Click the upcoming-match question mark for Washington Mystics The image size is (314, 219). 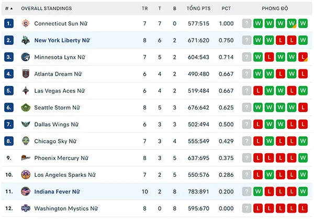246,209
